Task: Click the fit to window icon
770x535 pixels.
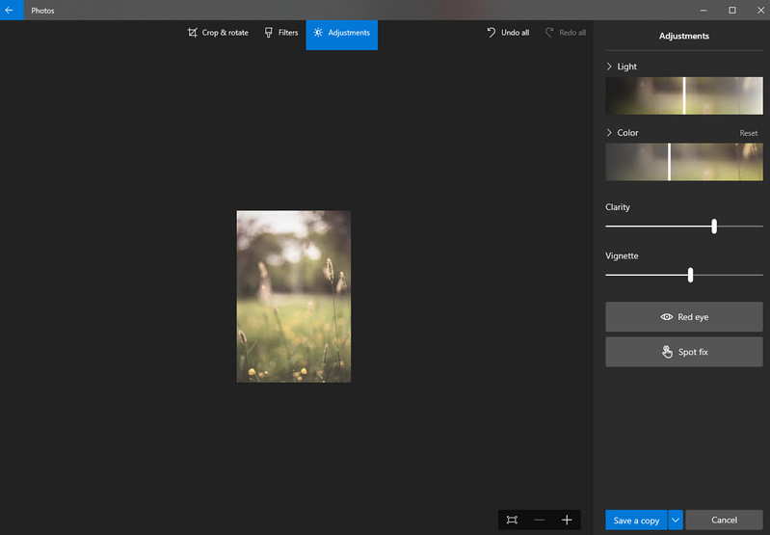Action: coord(512,520)
